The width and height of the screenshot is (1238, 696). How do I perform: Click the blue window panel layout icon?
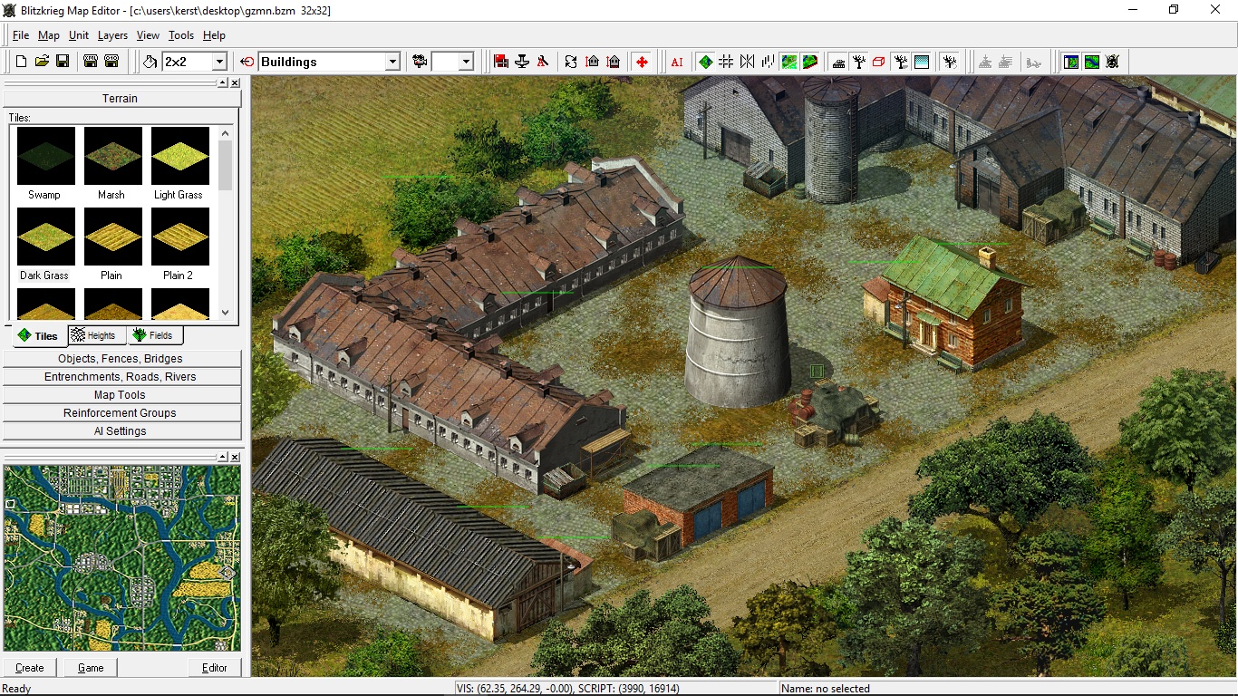click(x=1070, y=62)
